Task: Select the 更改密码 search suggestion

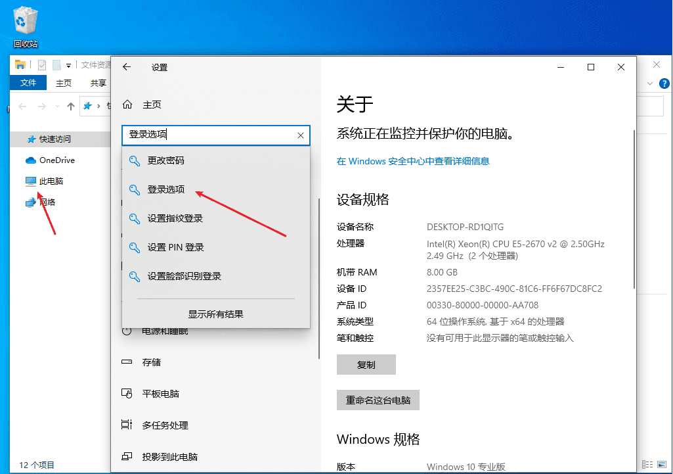Action: [216, 160]
